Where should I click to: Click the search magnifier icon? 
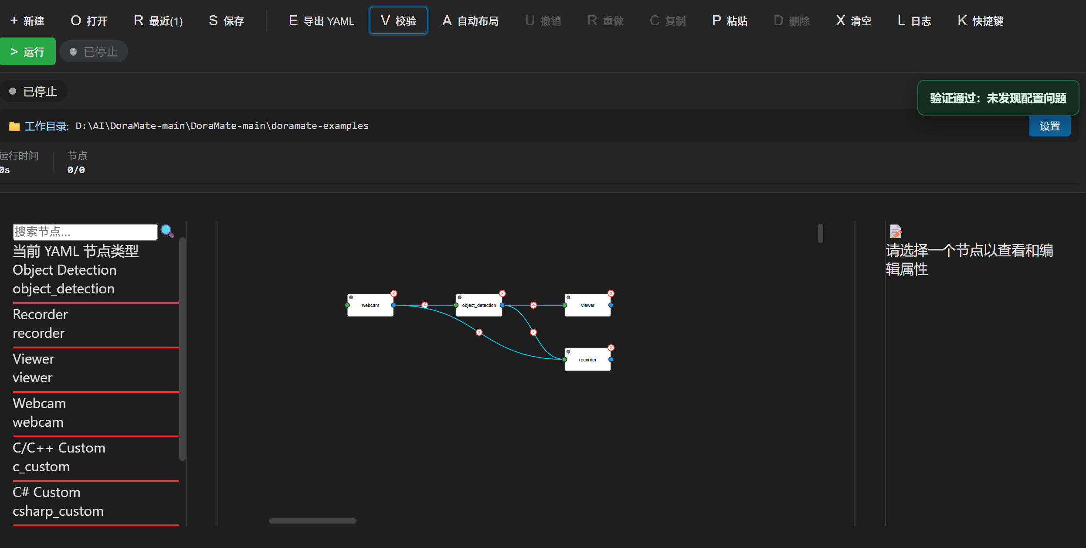pos(167,231)
